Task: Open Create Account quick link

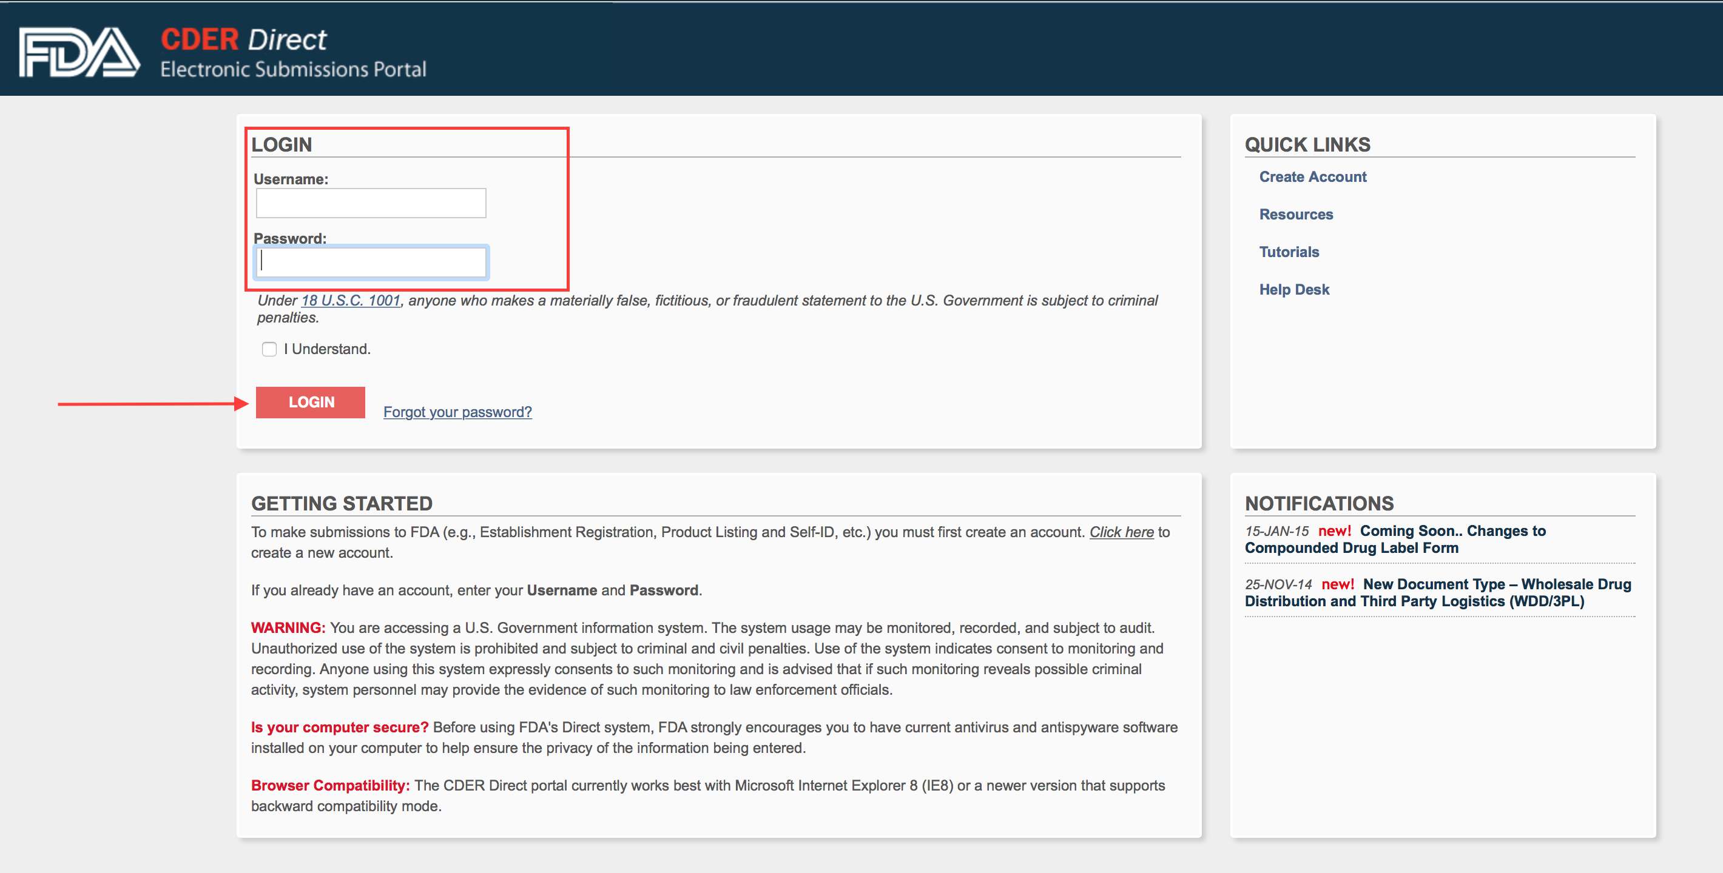Action: coord(1312,176)
